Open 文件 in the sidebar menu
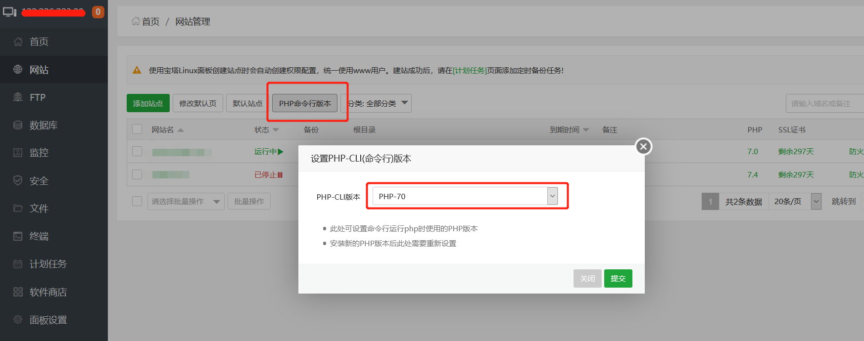This screenshot has height=341, width=864. (x=54, y=208)
